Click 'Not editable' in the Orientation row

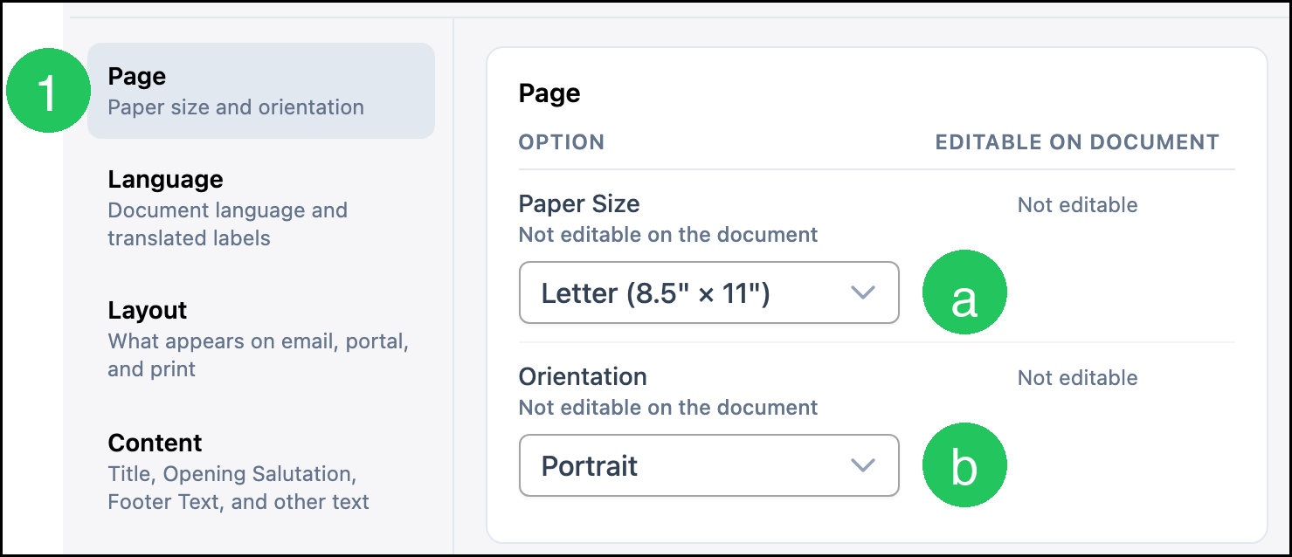(x=1077, y=378)
